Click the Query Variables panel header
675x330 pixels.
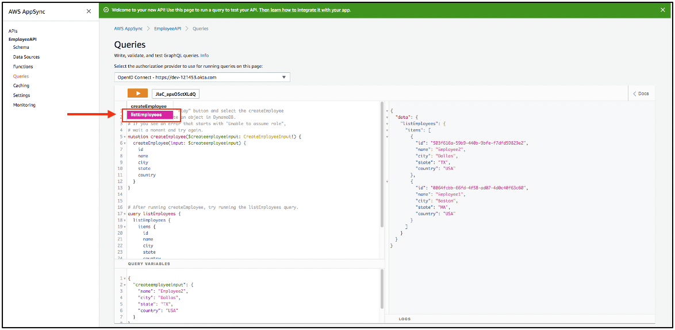click(x=149, y=264)
